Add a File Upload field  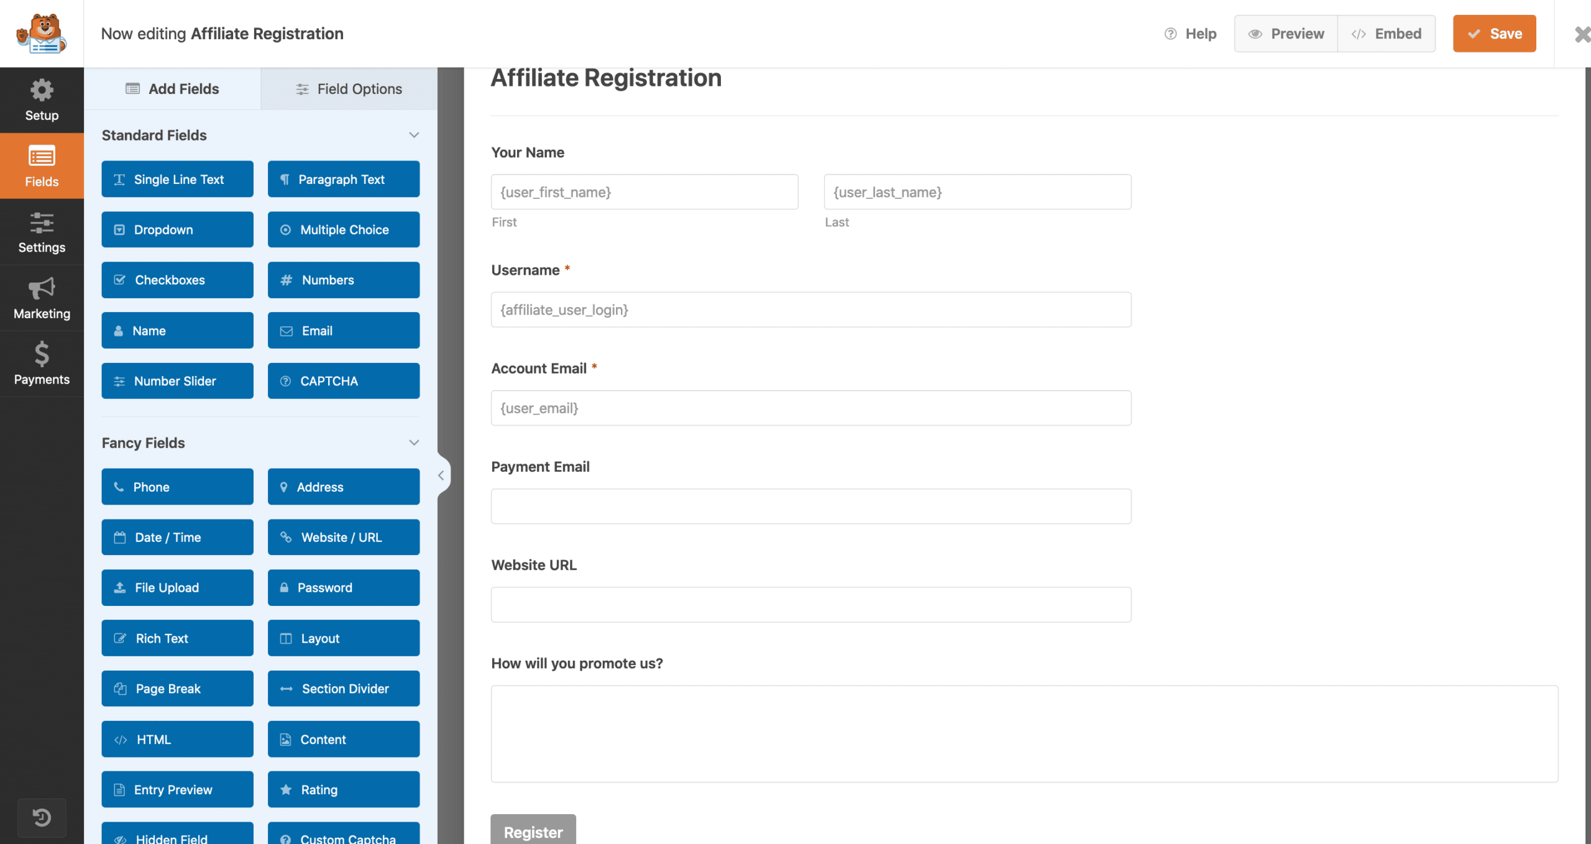click(x=177, y=587)
